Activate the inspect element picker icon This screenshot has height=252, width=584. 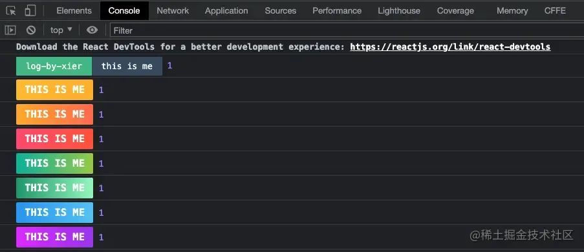click(11, 11)
